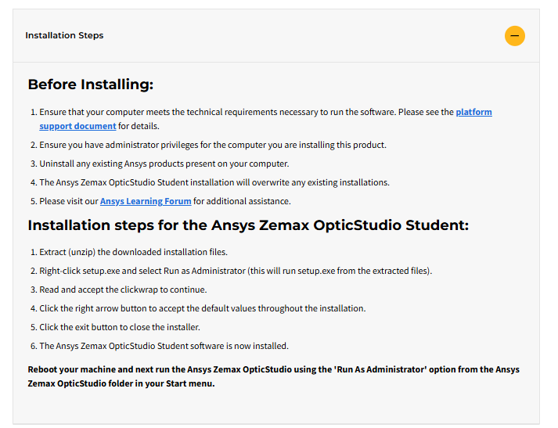Open the "support document" link text

click(77, 126)
